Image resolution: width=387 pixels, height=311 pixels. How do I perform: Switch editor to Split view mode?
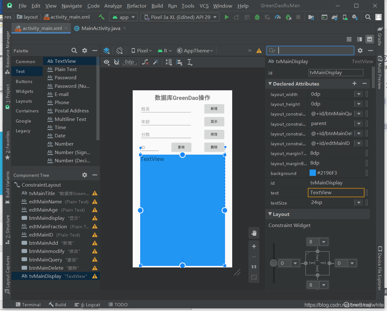359,39
